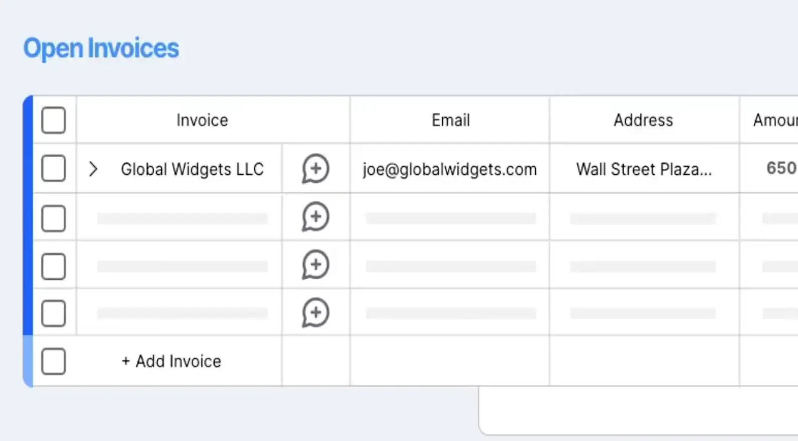Screen dimensions: 798x441
Task: Expand the Global Widgets LLC subitems chevron
Action: pos(93,169)
